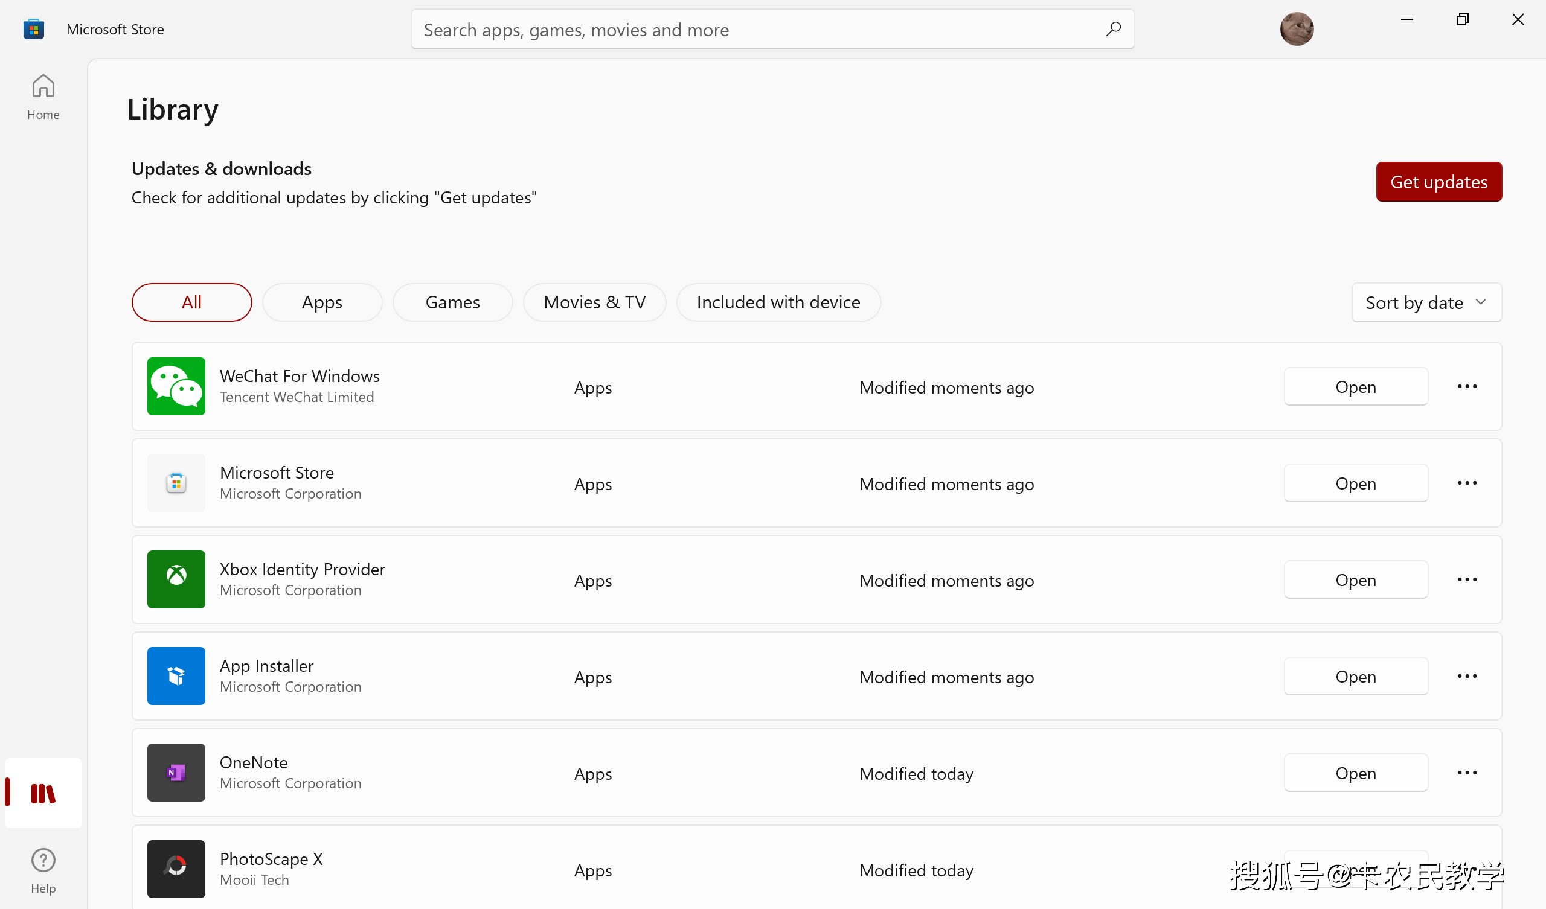Open Xbox Identity Provider
The height and width of the screenshot is (909, 1546).
click(1356, 579)
